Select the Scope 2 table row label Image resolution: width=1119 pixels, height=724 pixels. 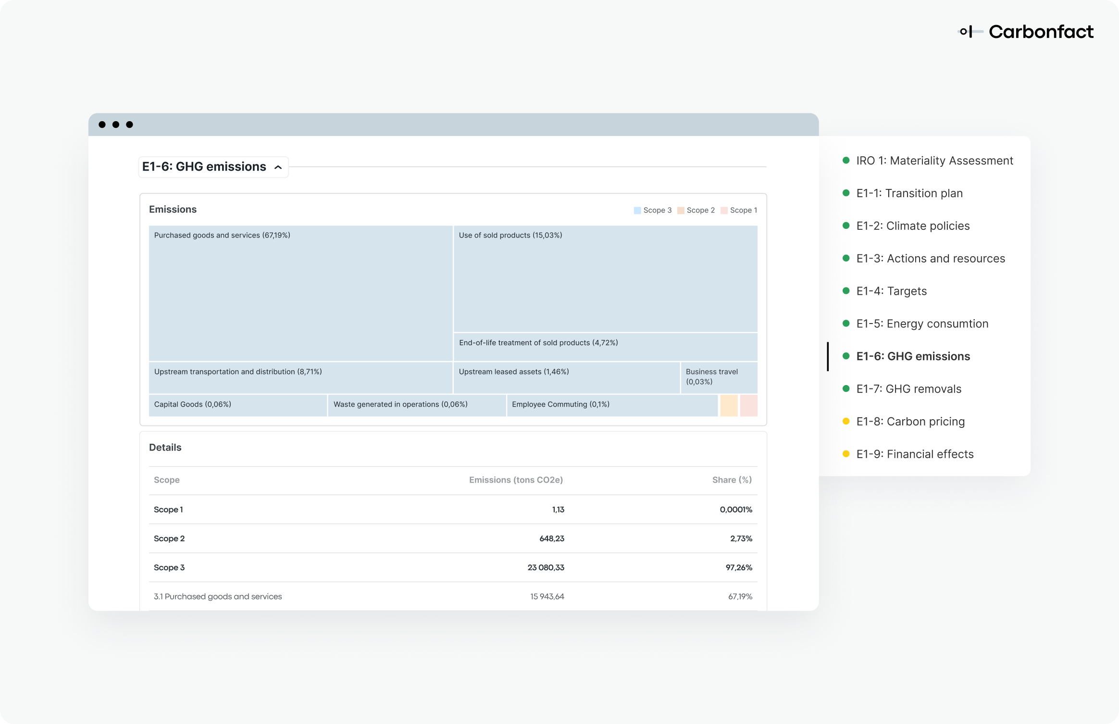169,538
